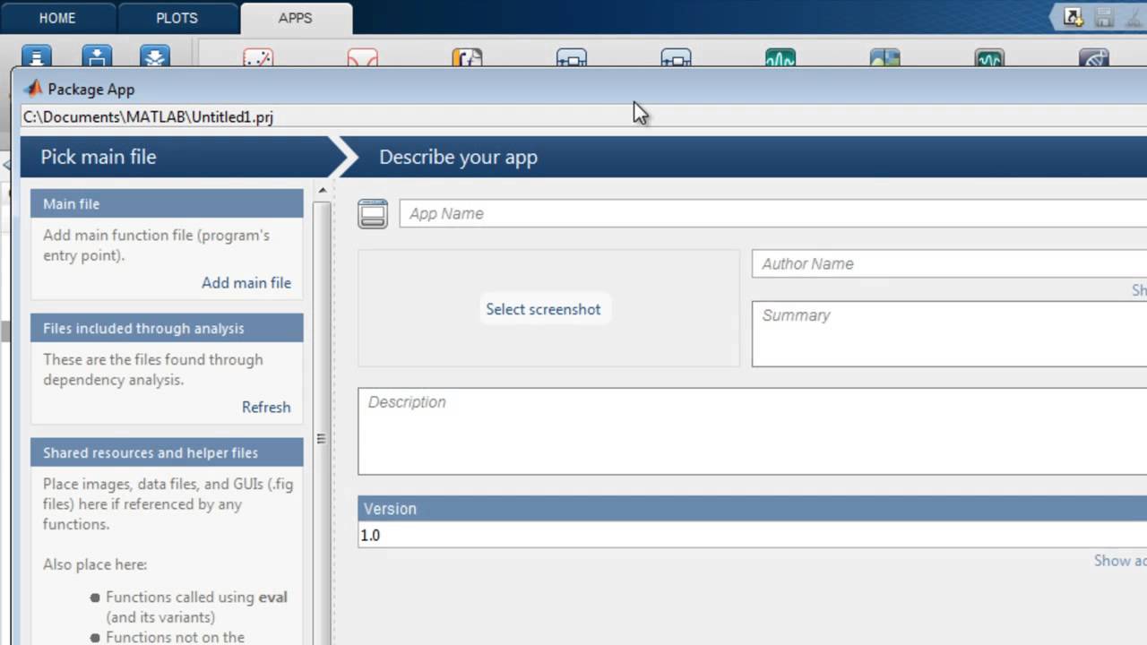Click the app icon next to App Name

pos(373,213)
